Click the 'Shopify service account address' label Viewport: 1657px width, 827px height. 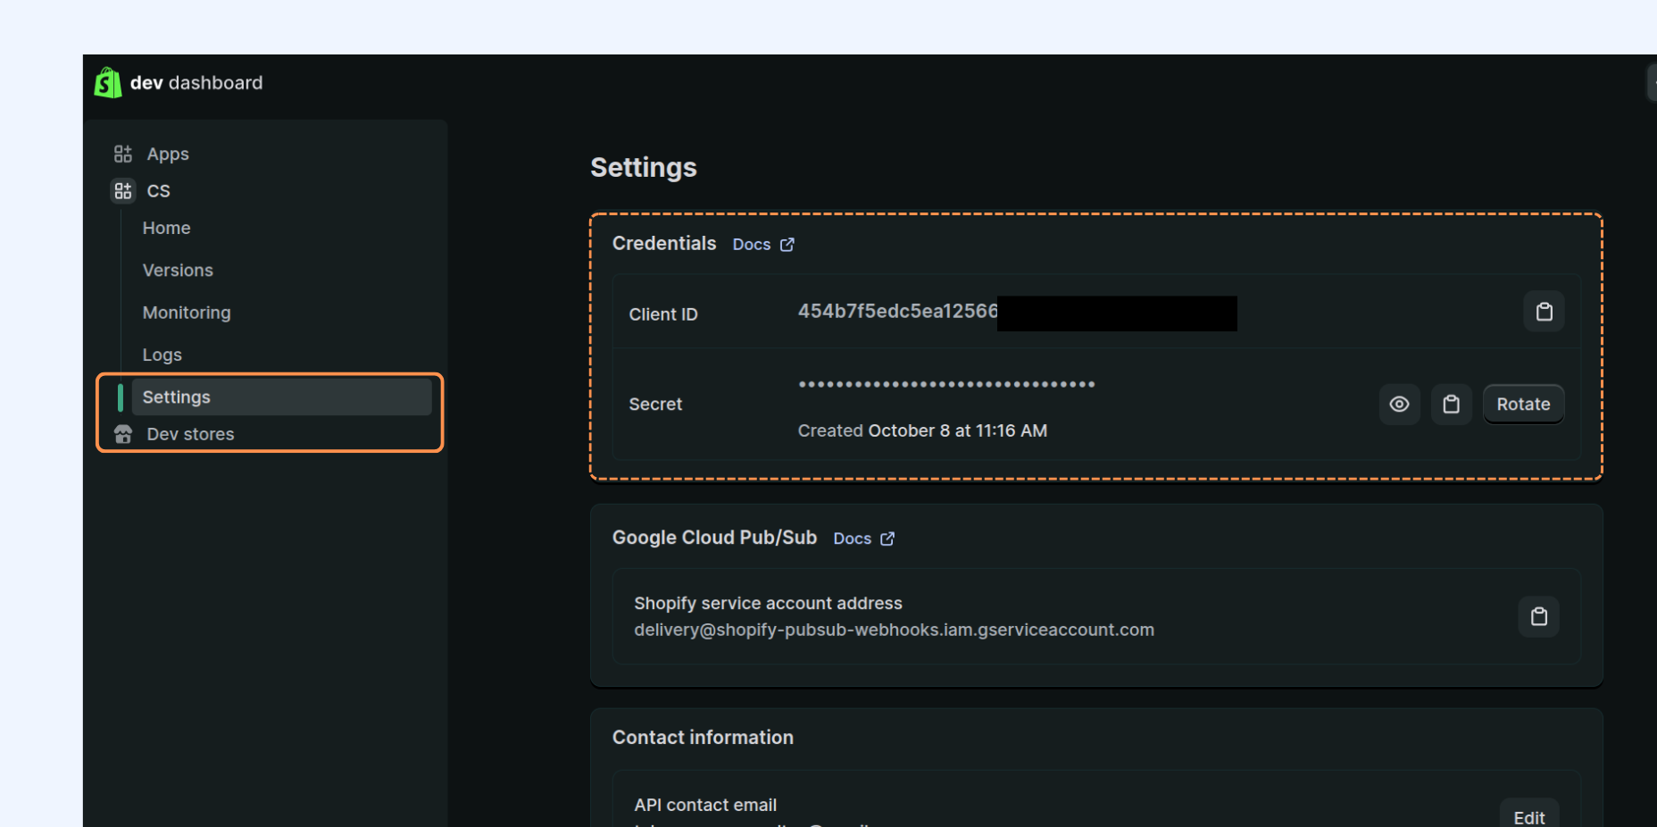[768, 604]
